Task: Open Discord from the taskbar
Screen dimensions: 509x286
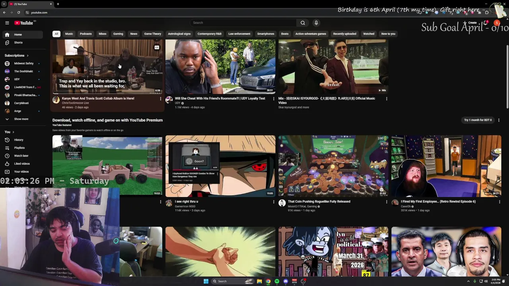Action: point(286,281)
